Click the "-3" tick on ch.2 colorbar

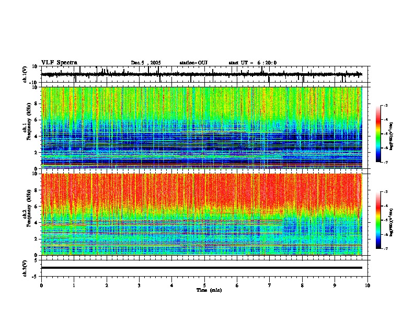click(385, 192)
